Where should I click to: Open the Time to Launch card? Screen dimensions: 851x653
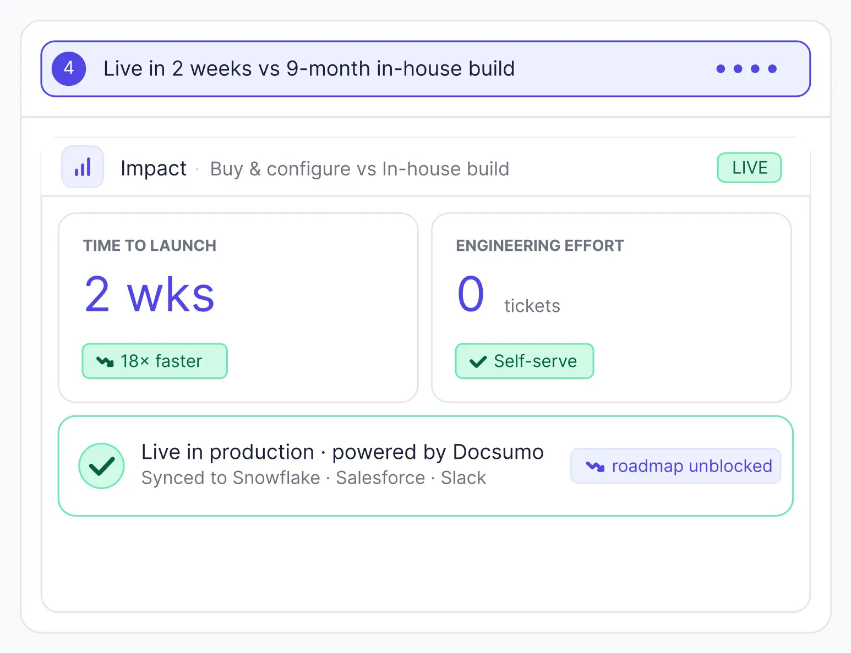[238, 308]
